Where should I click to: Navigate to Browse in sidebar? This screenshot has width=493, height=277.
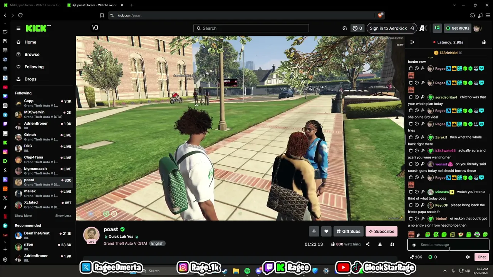(32, 55)
